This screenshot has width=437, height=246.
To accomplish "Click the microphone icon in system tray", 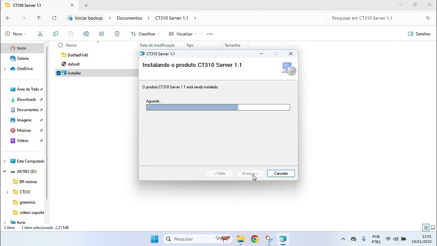I will pyautogui.click(x=364, y=239).
